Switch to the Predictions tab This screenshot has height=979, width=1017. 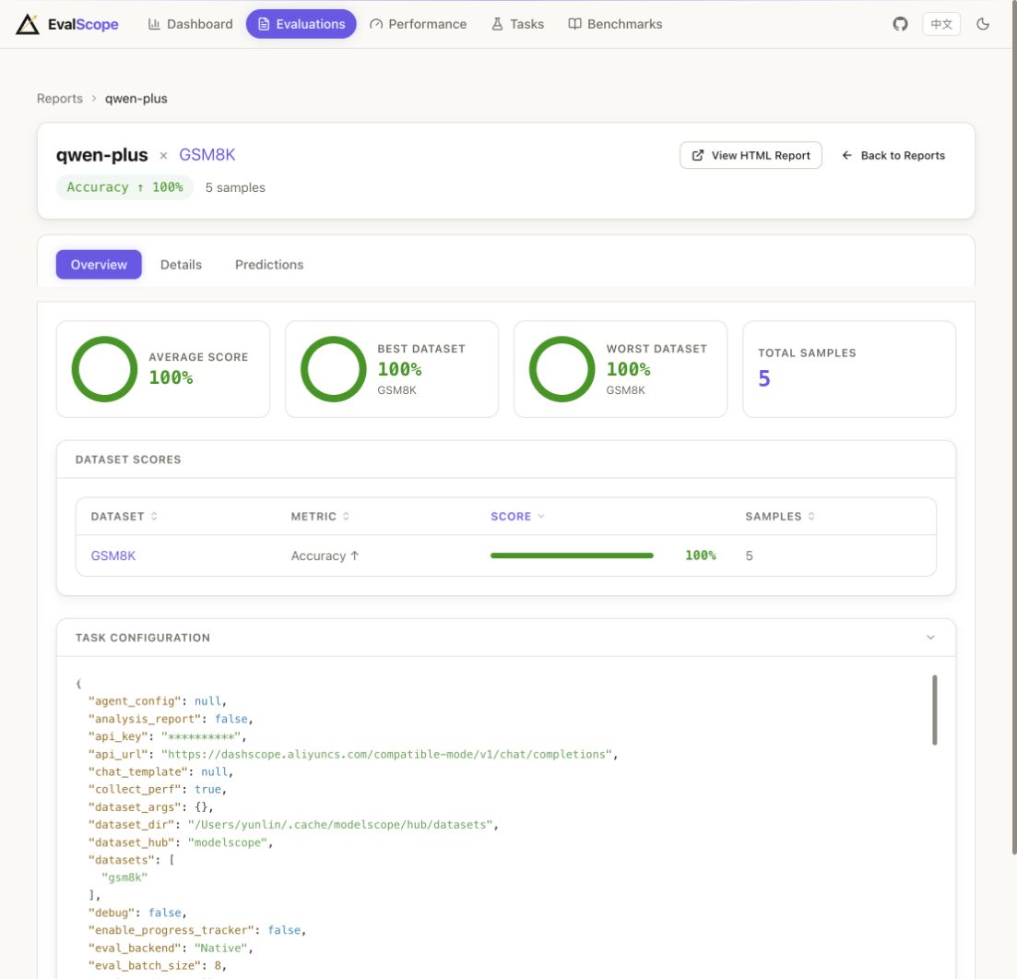point(268,264)
